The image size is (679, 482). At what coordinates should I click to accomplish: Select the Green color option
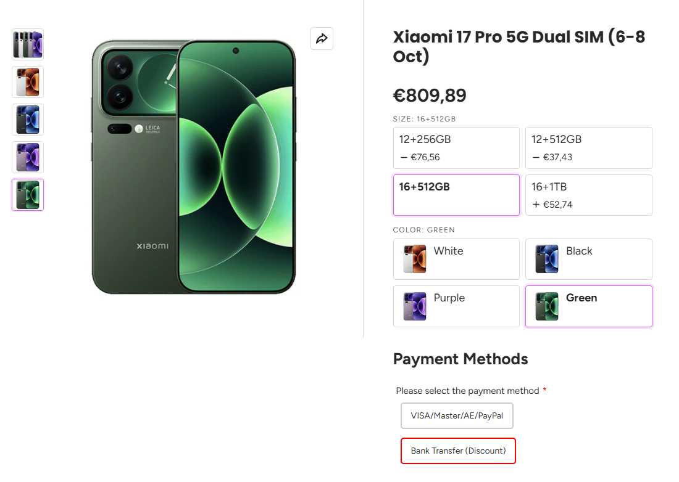click(588, 306)
